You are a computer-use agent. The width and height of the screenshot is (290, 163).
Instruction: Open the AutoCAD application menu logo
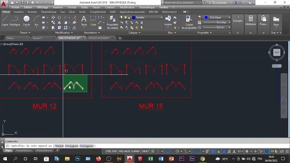(x=4, y=4)
